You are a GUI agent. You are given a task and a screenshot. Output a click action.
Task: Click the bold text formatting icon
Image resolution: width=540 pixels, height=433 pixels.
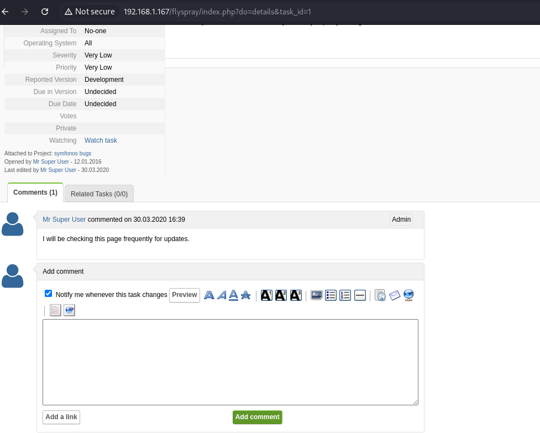coord(209,295)
